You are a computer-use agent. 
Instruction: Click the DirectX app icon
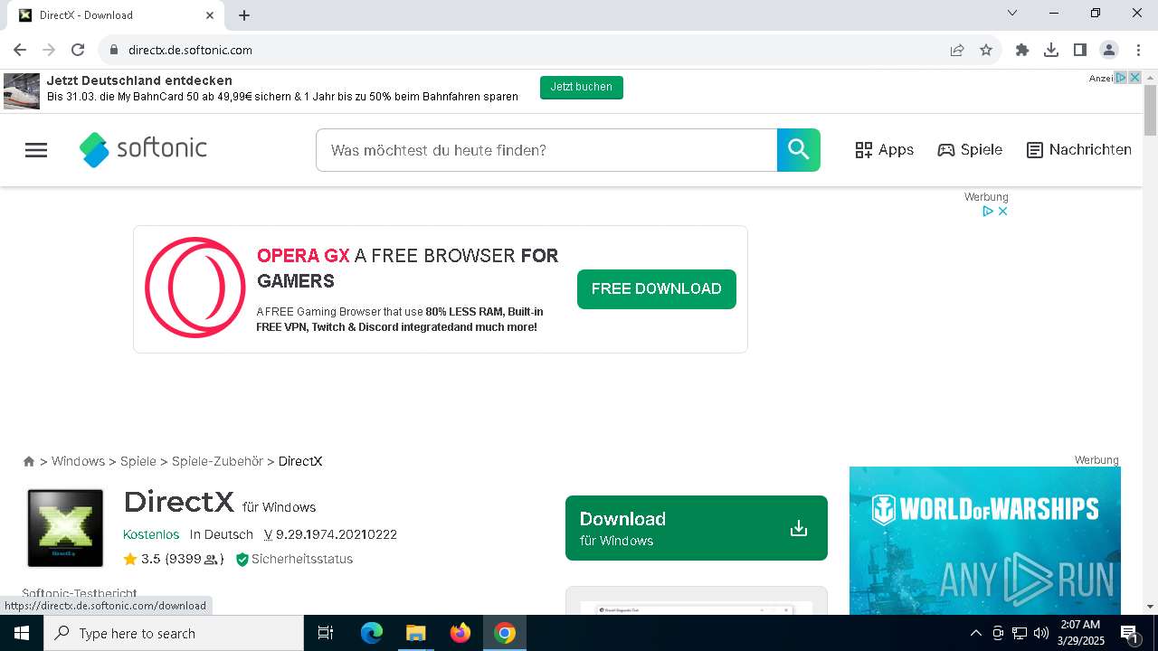pos(65,528)
